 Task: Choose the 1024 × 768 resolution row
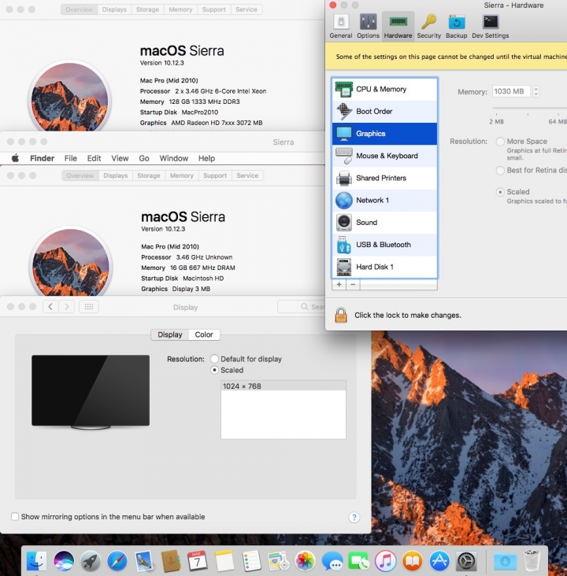point(283,386)
